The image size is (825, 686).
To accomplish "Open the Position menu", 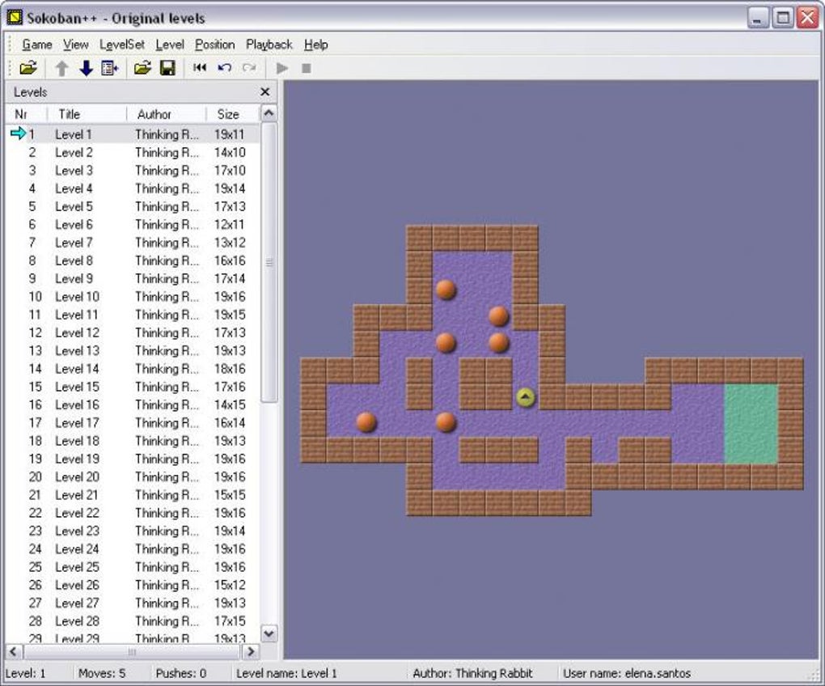I will 214,44.
